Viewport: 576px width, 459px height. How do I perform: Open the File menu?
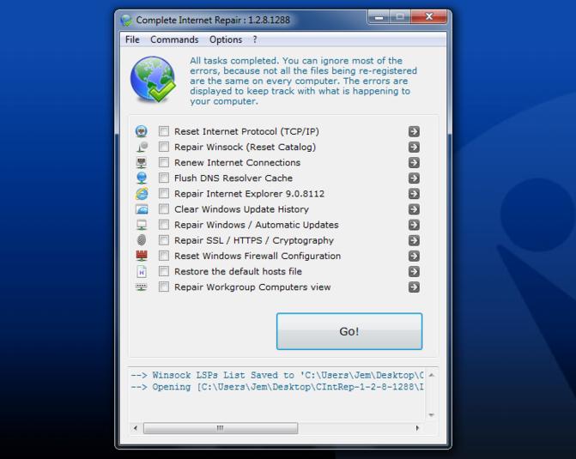point(132,39)
